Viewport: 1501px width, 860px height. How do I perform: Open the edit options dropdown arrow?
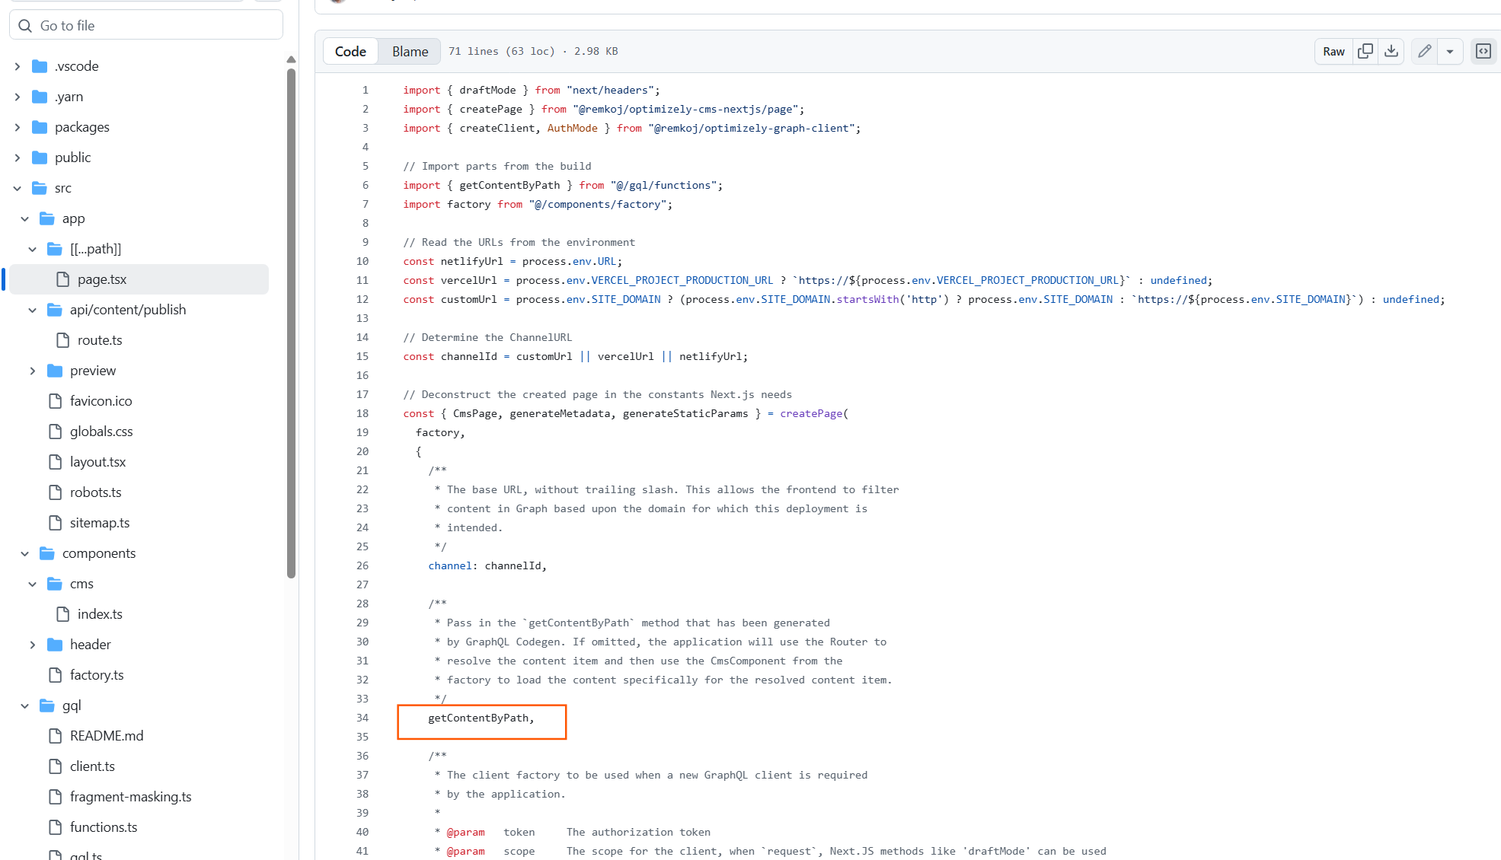(x=1450, y=51)
